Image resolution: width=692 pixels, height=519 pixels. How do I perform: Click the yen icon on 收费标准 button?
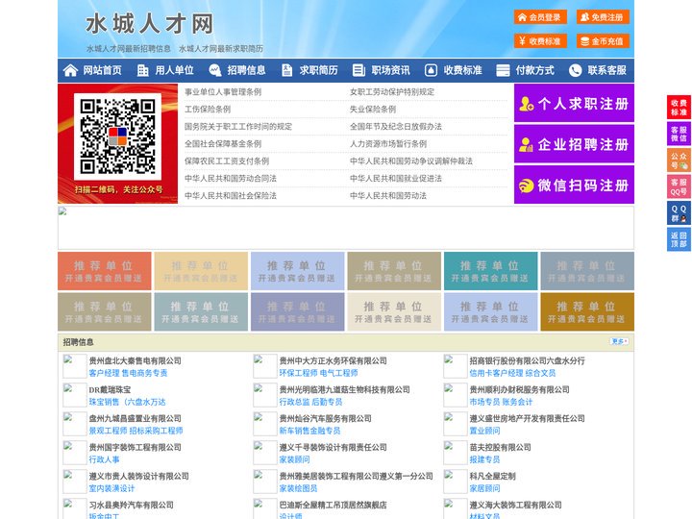click(523, 41)
